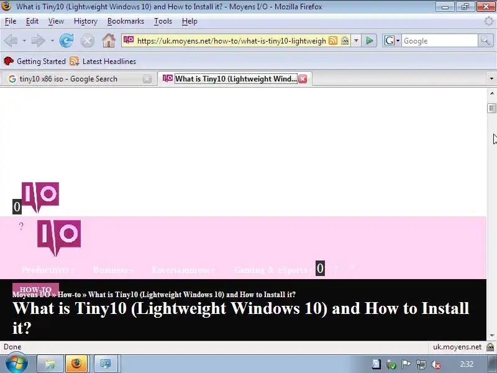Click the vertical scrollbar thumb
497x373 pixels.
[x=491, y=108]
